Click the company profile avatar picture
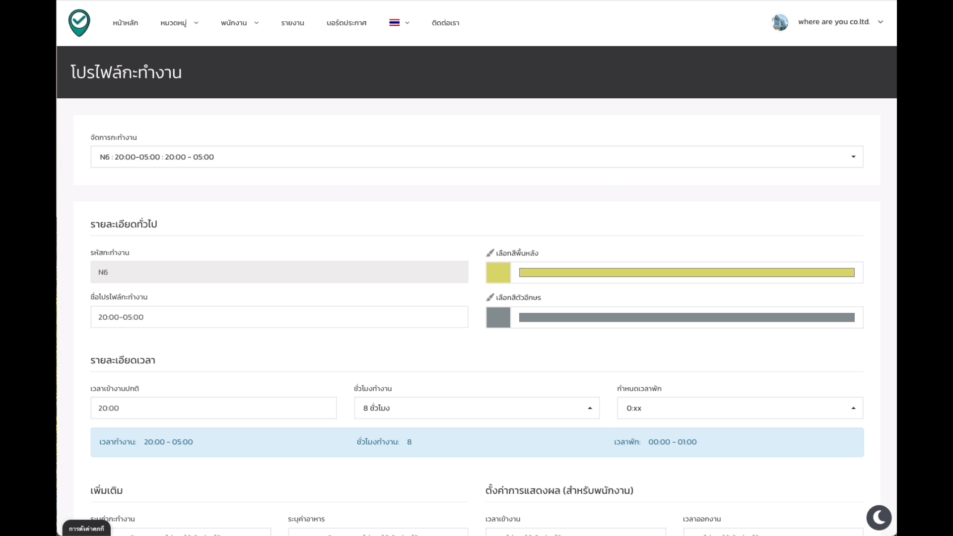 click(x=780, y=22)
